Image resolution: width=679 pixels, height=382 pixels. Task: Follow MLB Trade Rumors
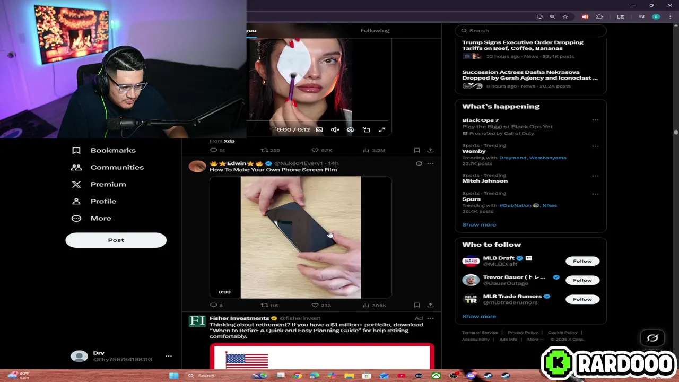(582, 299)
